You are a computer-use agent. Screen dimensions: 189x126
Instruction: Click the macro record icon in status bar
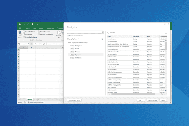[x=25, y=102]
